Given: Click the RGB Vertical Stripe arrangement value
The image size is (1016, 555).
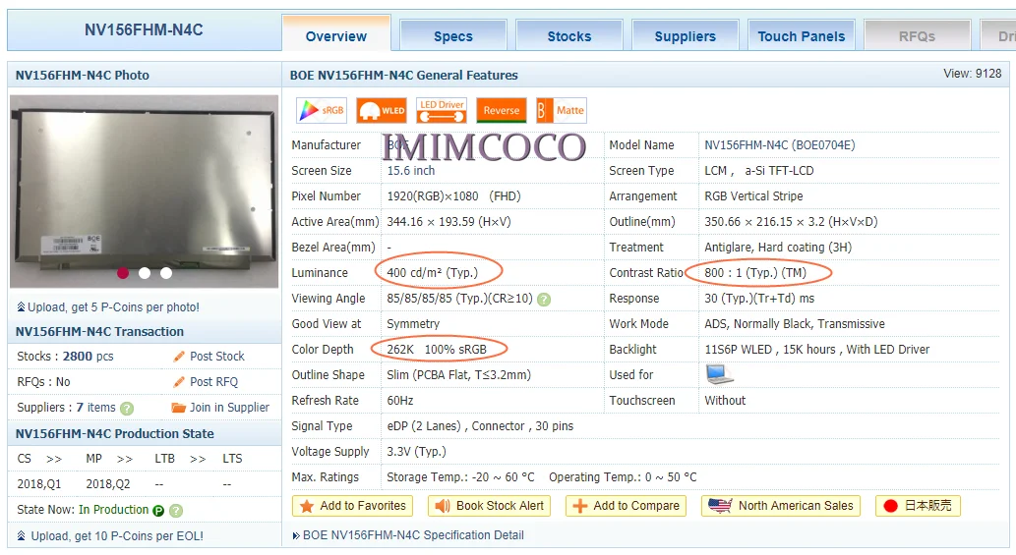Looking at the screenshot, I should [x=753, y=196].
